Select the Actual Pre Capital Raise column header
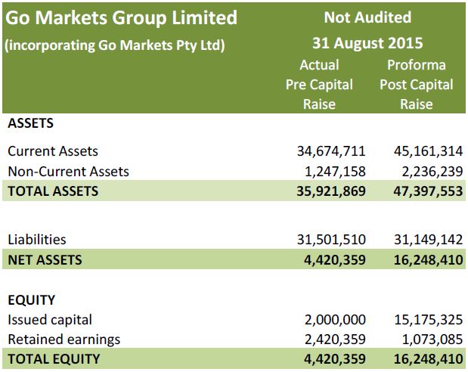The width and height of the screenshot is (468, 372). coord(319,84)
